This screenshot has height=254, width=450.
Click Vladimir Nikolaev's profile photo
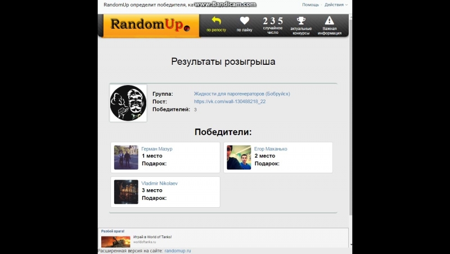126,191
